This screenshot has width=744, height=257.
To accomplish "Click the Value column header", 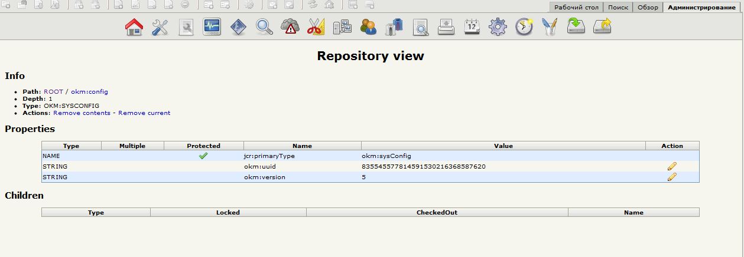I will (x=503, y=146).
